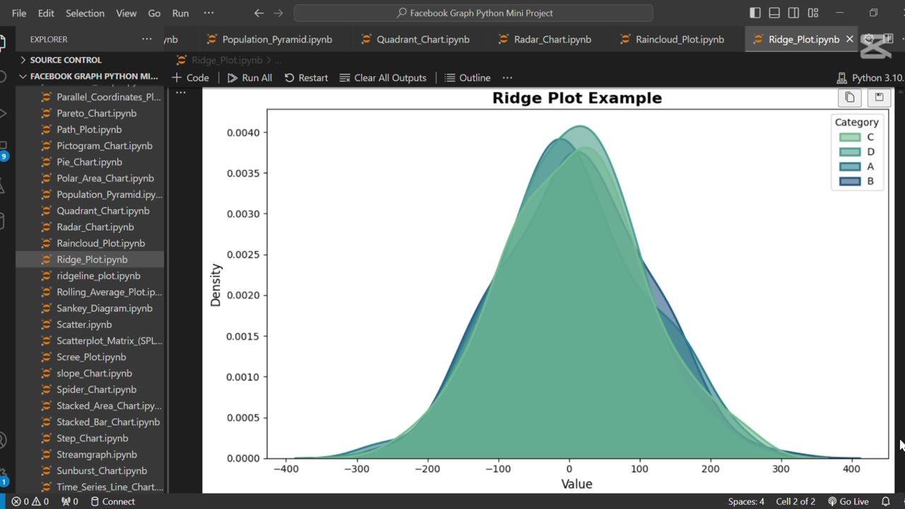Restart the notebook kernel
The image size is (905, 509).
point(306,78)
